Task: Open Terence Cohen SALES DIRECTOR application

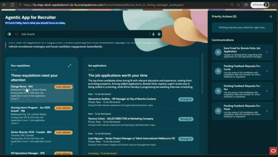Action: pos(121,119)
